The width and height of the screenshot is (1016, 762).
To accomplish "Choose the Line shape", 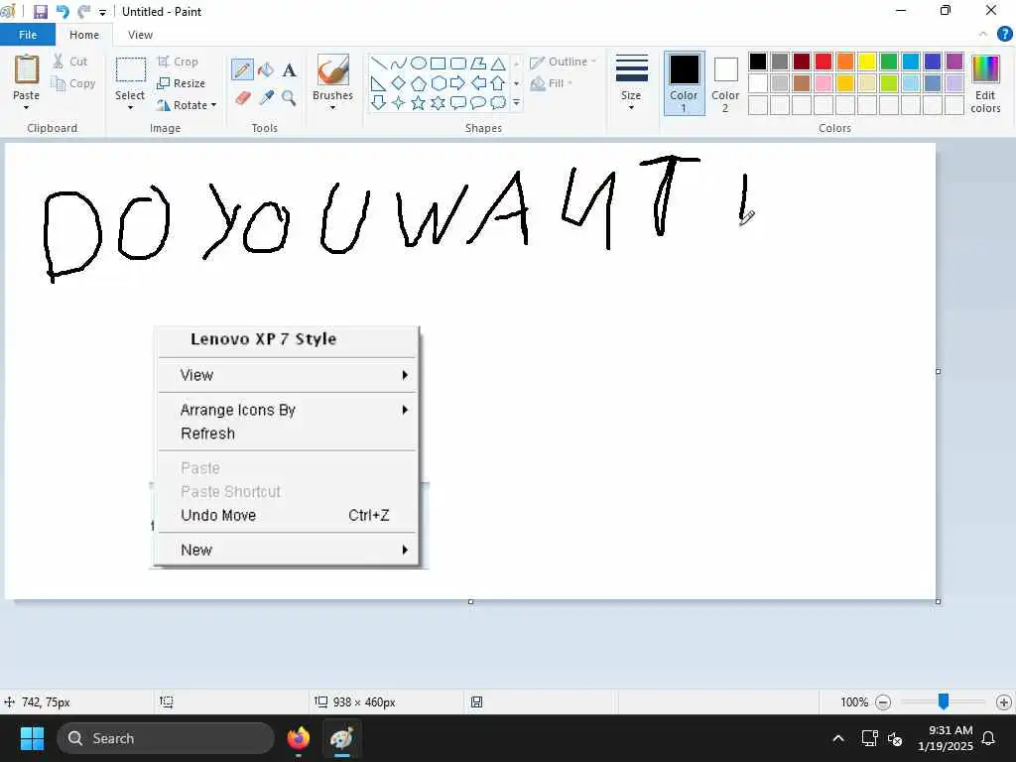I will click(x=379, y=63).
